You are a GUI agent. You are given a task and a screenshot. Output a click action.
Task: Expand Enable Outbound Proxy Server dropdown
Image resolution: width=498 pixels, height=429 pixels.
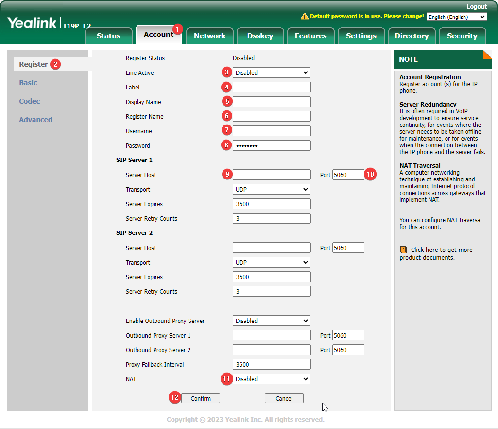[x=271, y=321]
